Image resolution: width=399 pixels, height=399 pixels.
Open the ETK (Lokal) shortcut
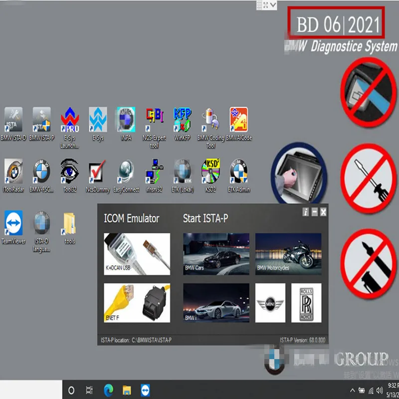point(183,176)
